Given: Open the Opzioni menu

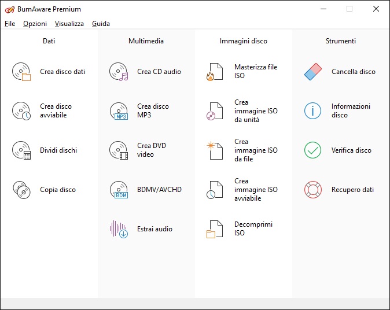Looking at the screenshot, I should click(35, 24).
